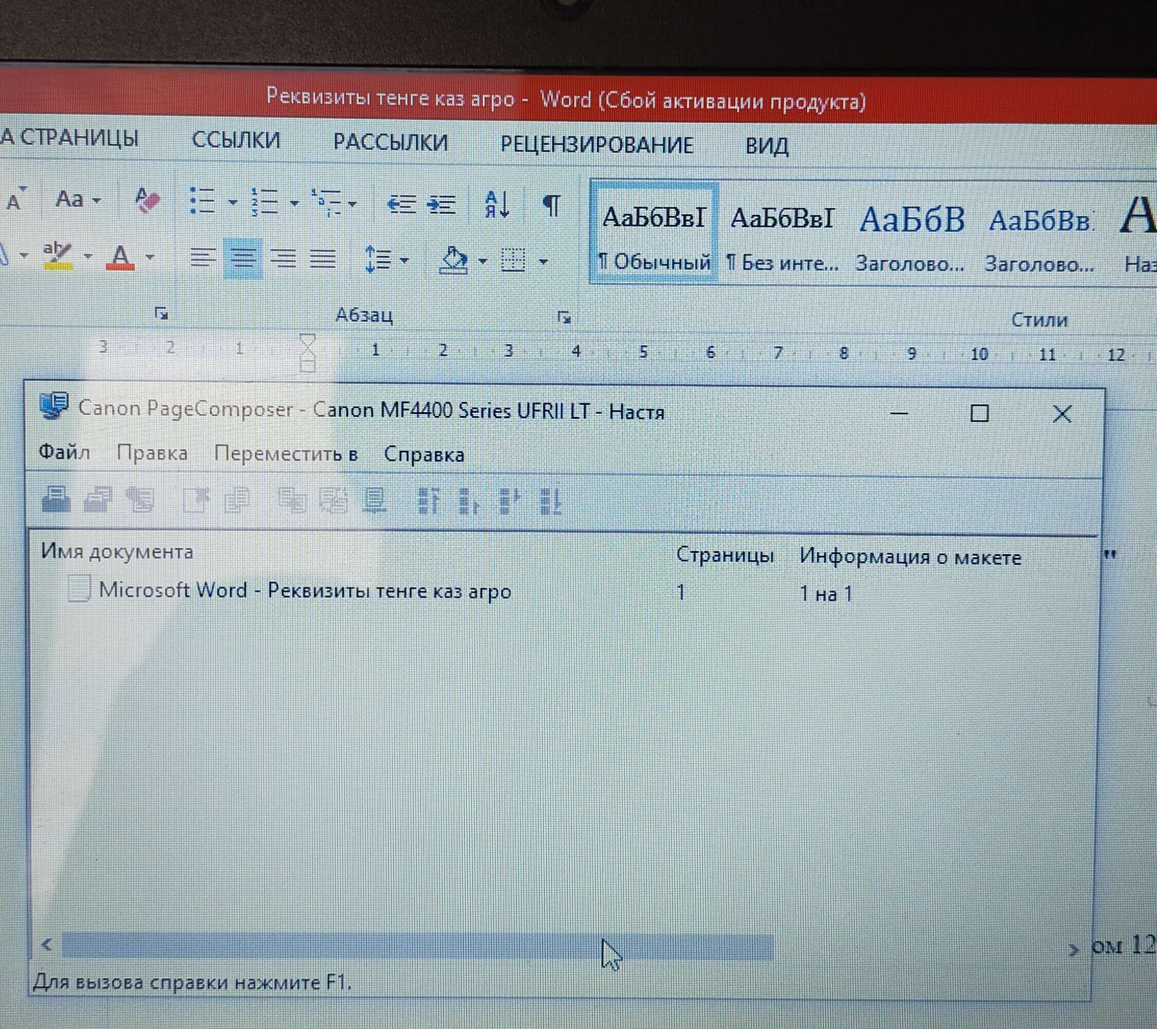
Task: Apply the Без инте... style
Action: click(783, 237)
